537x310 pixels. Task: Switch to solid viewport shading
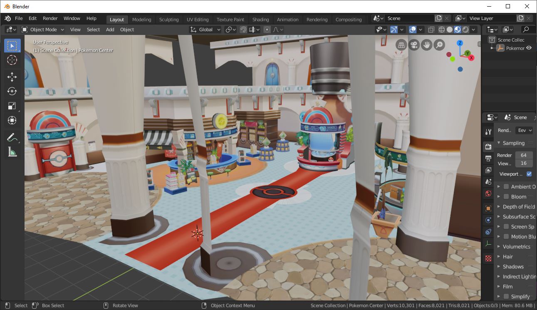pyautogui.click(x=450, y=30)
